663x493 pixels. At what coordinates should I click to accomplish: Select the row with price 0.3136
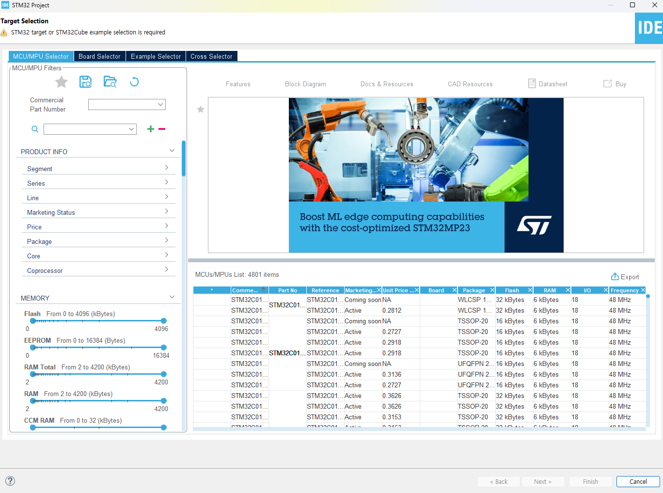(419, 374)
